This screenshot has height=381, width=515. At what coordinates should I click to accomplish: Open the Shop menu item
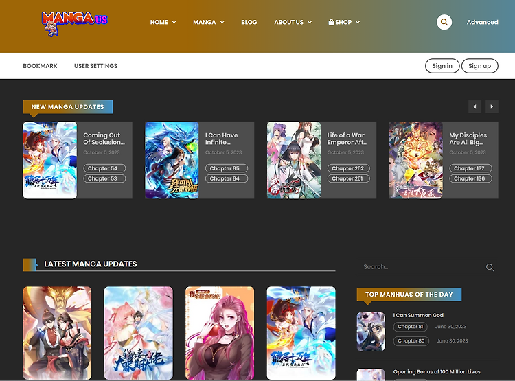343,22
